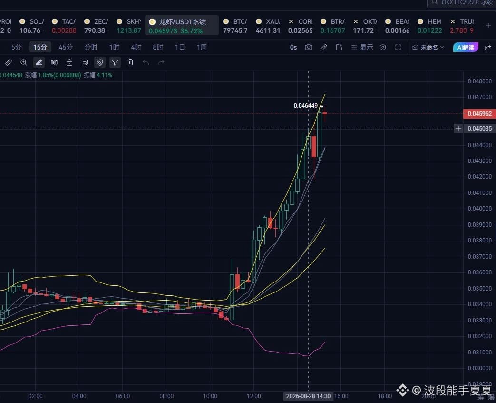Add a new symbol tab with plus
The image size is (496, 403).
point(488,25)
